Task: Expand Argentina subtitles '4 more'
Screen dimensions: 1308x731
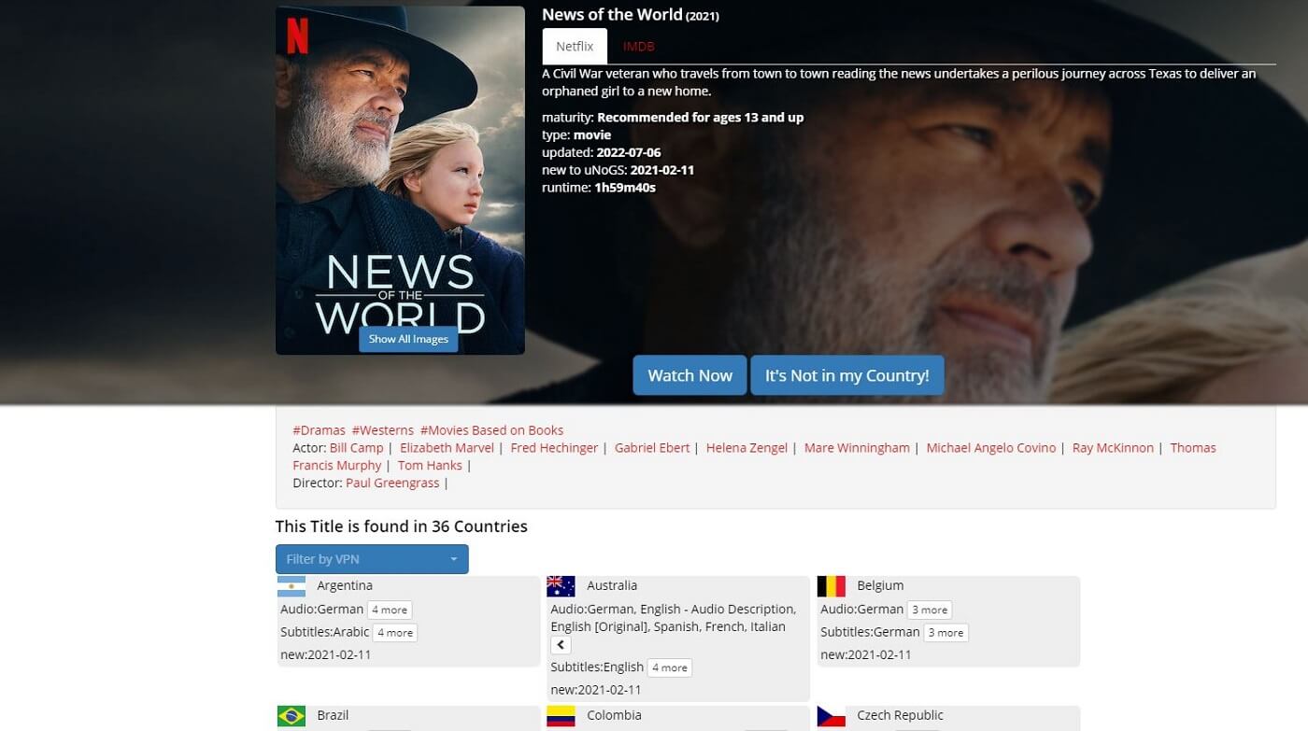Action: click(x=395, y=633)
